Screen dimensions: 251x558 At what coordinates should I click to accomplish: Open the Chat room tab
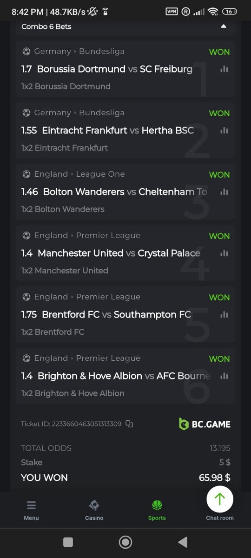220,518
